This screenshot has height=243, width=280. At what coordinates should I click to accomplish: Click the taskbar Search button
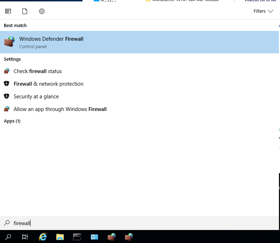(8, 237)
